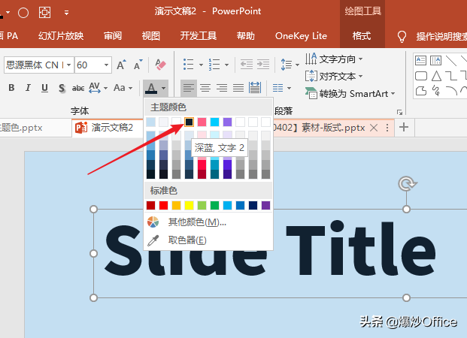Toggle underline formatting button
The width and height of the screenshot is (467, 338).
point(44,88)
